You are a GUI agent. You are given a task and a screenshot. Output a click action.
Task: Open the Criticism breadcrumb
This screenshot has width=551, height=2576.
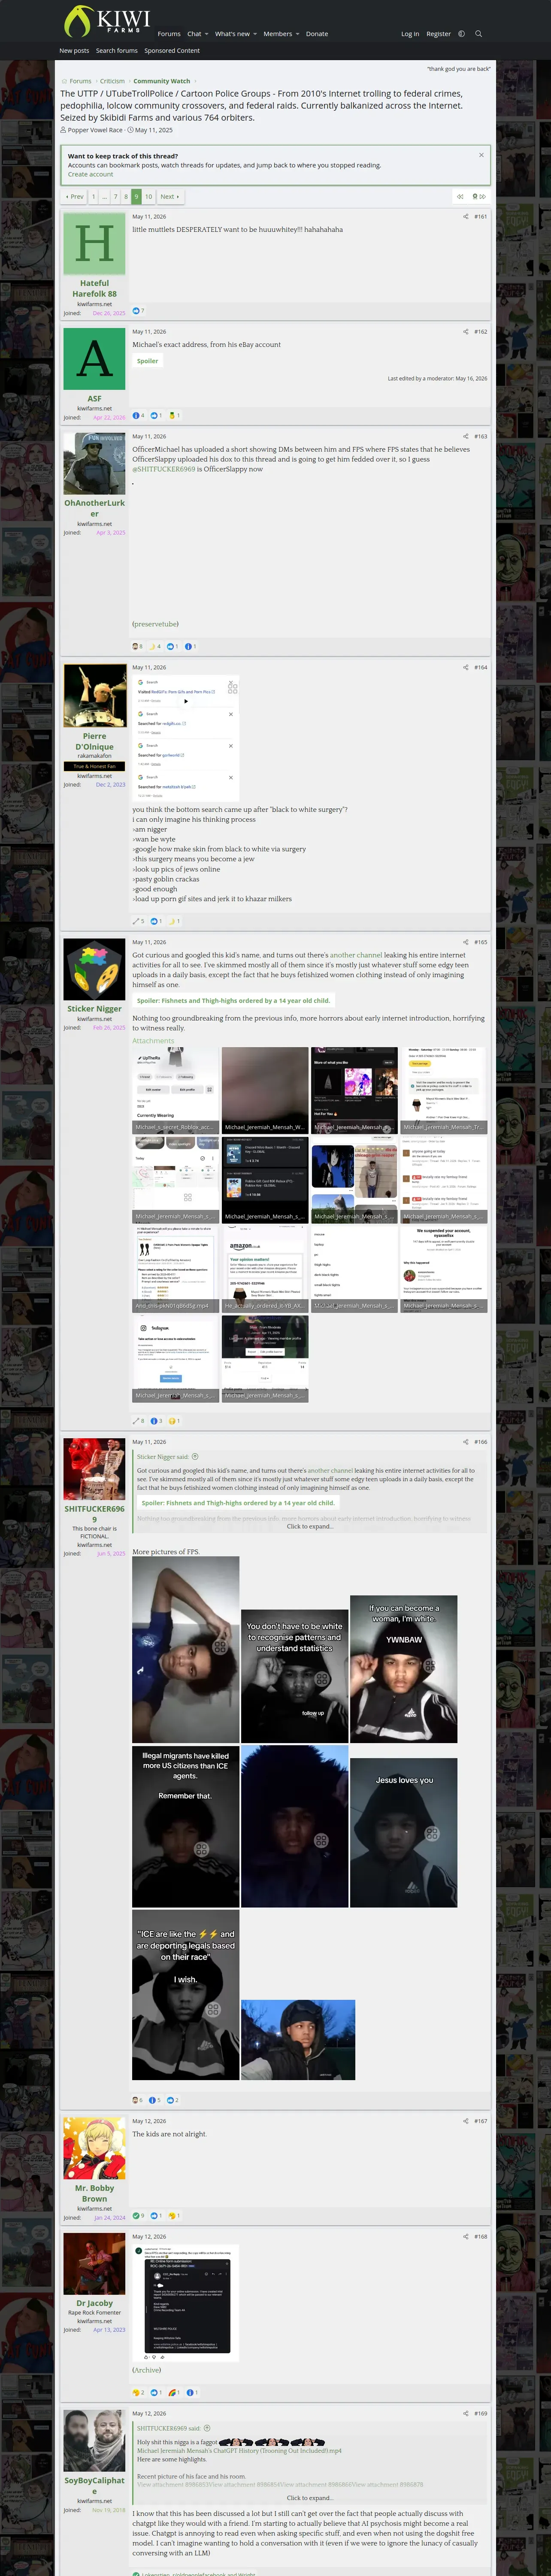pyautogui.click(x=112, y=82)
